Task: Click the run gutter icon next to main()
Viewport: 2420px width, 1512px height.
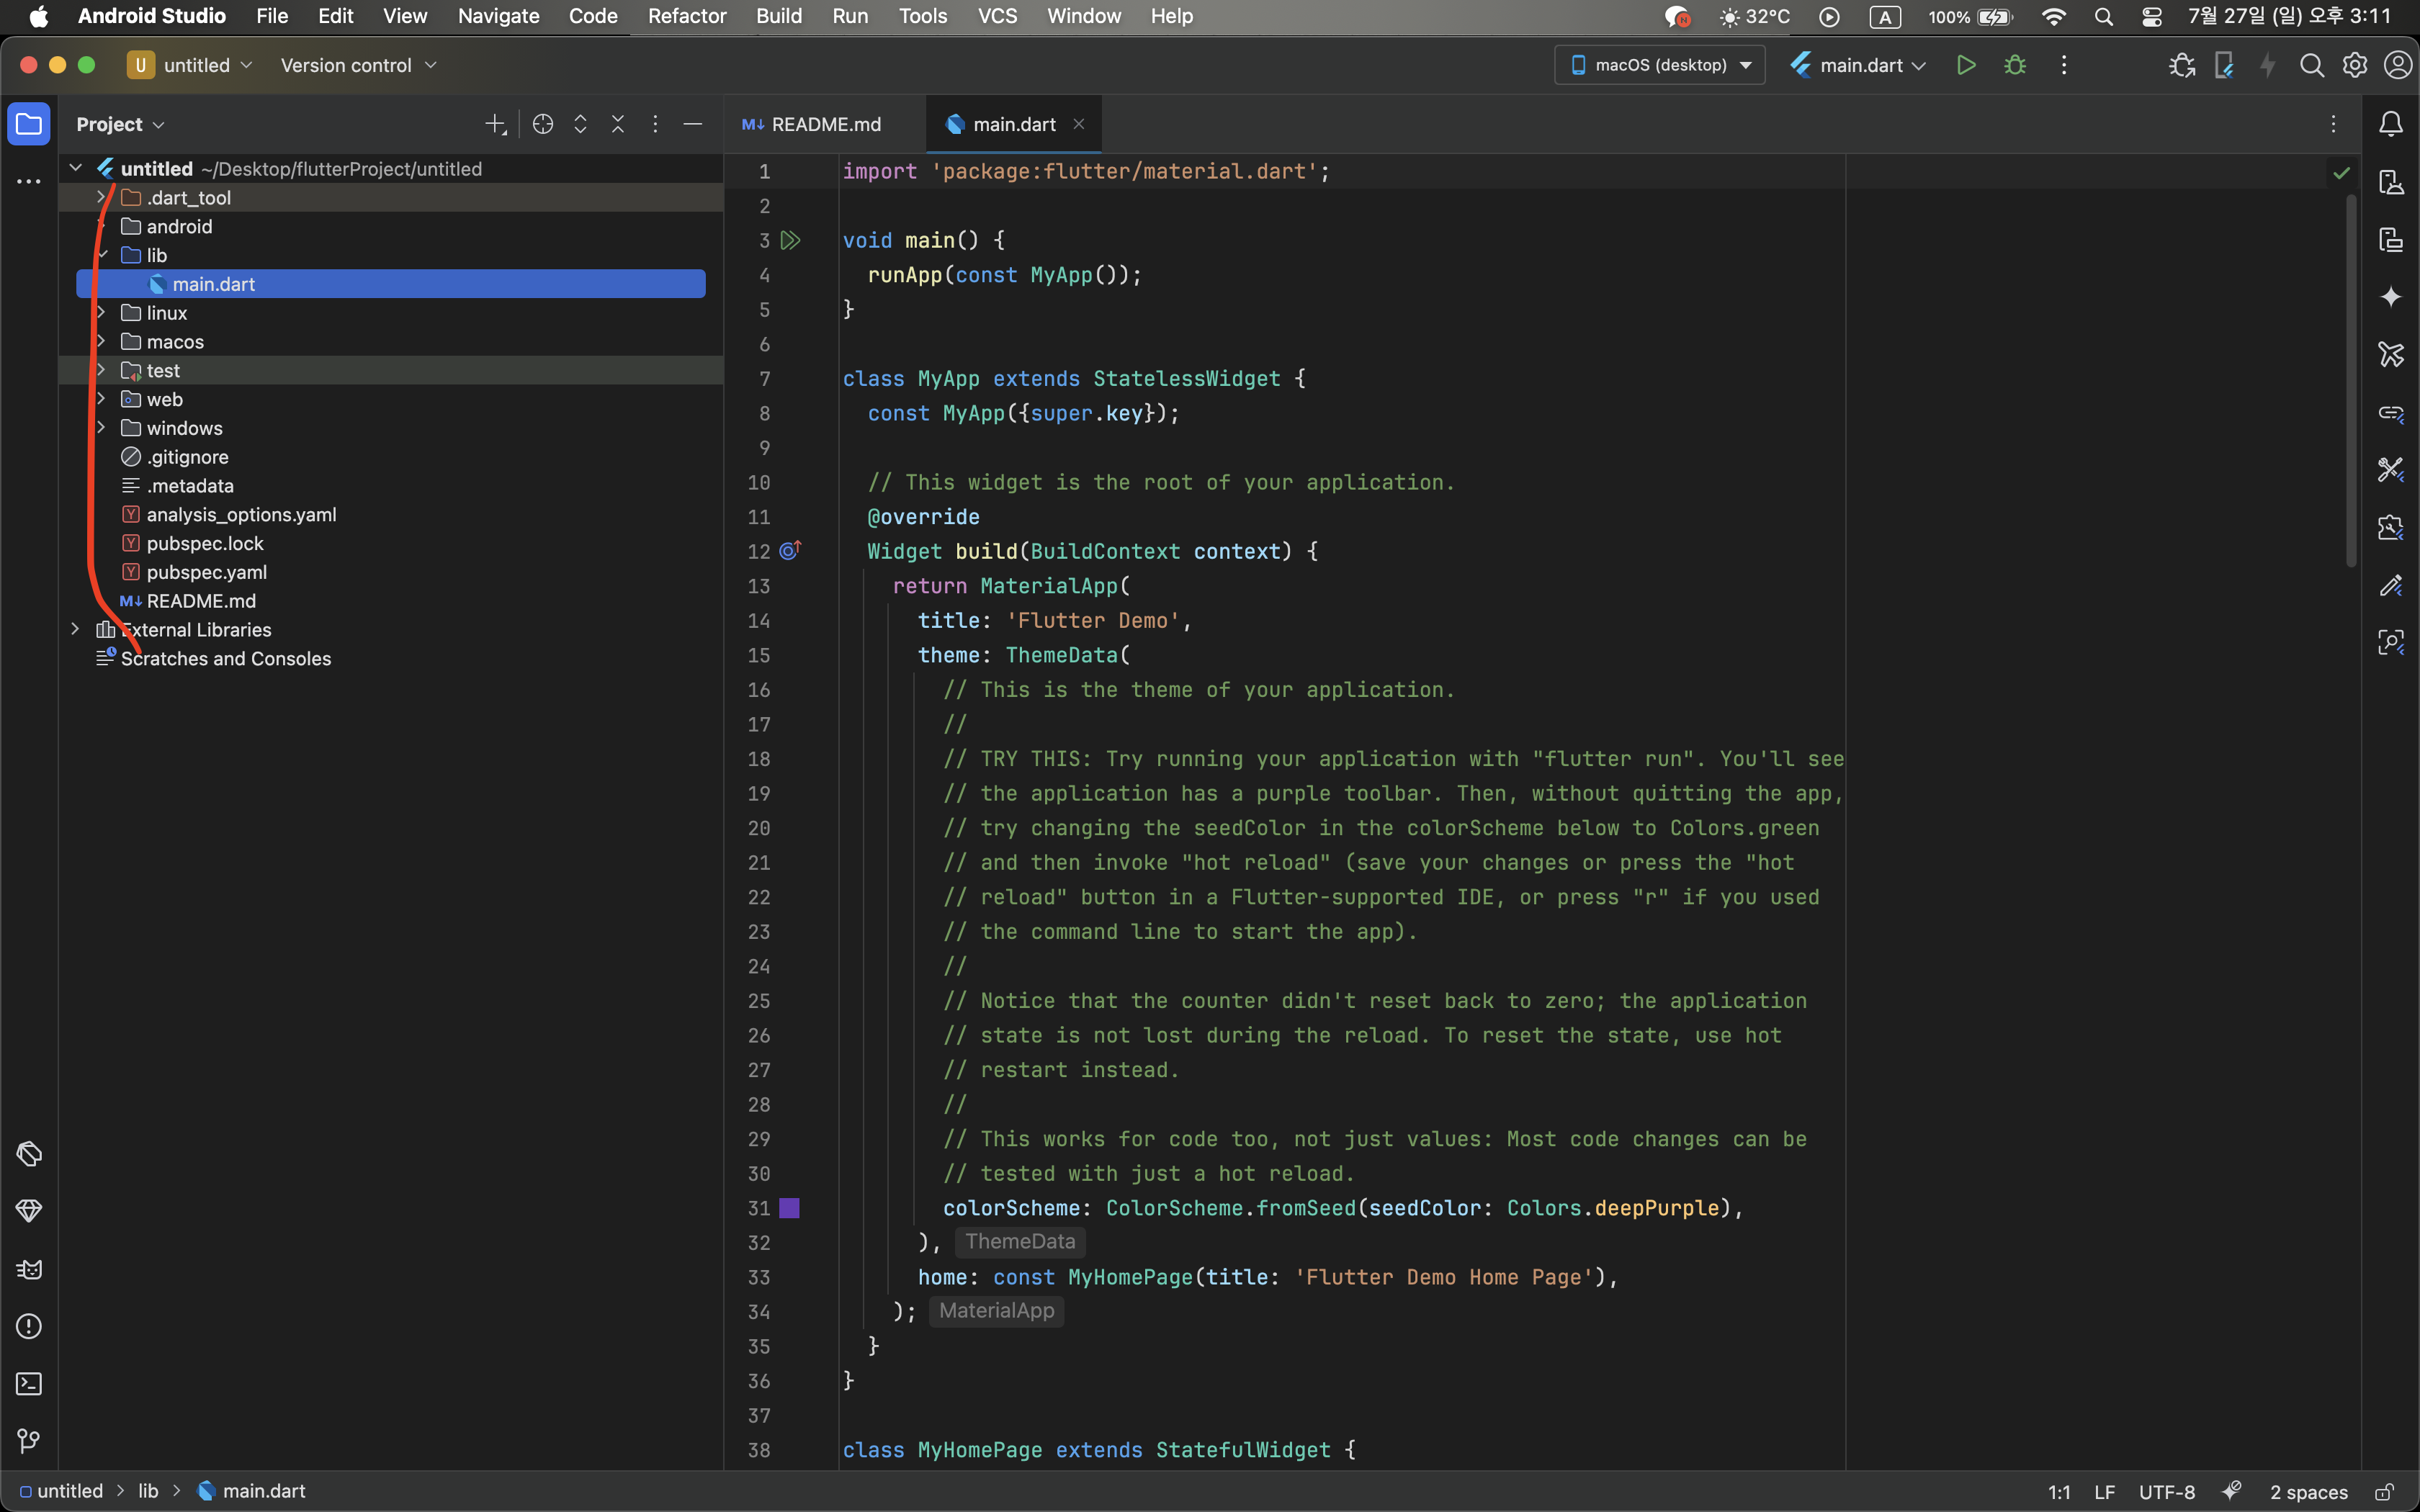Action: point(790,240)
